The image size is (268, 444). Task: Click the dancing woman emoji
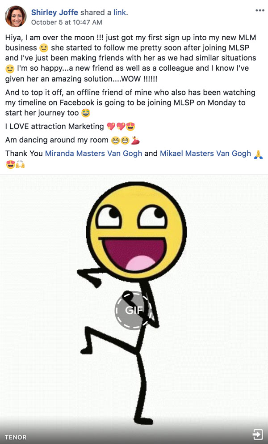click(x=135, y=140)
